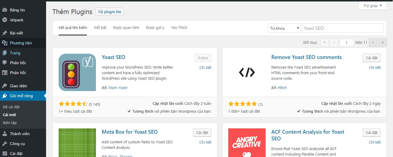This screenshot has height=157, width=393.
Task: Click the Remove Yoast SEO comments code icon
Action: tap(247, 72)
